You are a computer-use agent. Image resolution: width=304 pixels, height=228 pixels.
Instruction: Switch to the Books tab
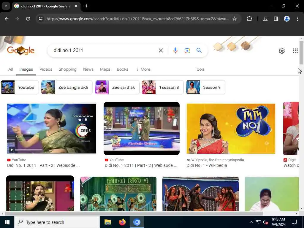[x=122, y=69]
